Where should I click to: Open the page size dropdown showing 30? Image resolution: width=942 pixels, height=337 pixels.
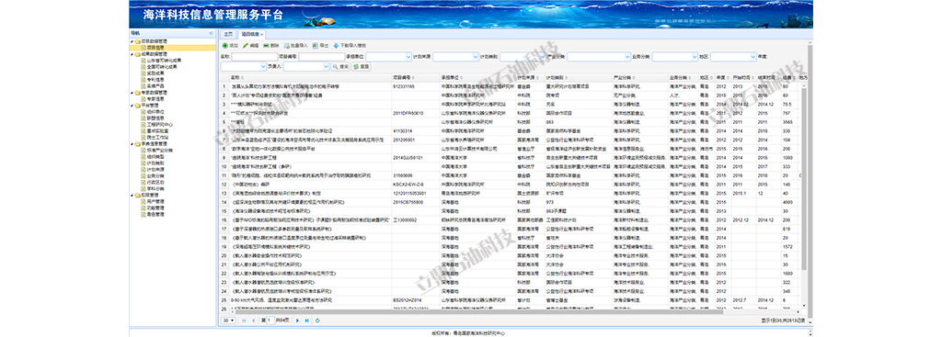[x=228, y=320]
